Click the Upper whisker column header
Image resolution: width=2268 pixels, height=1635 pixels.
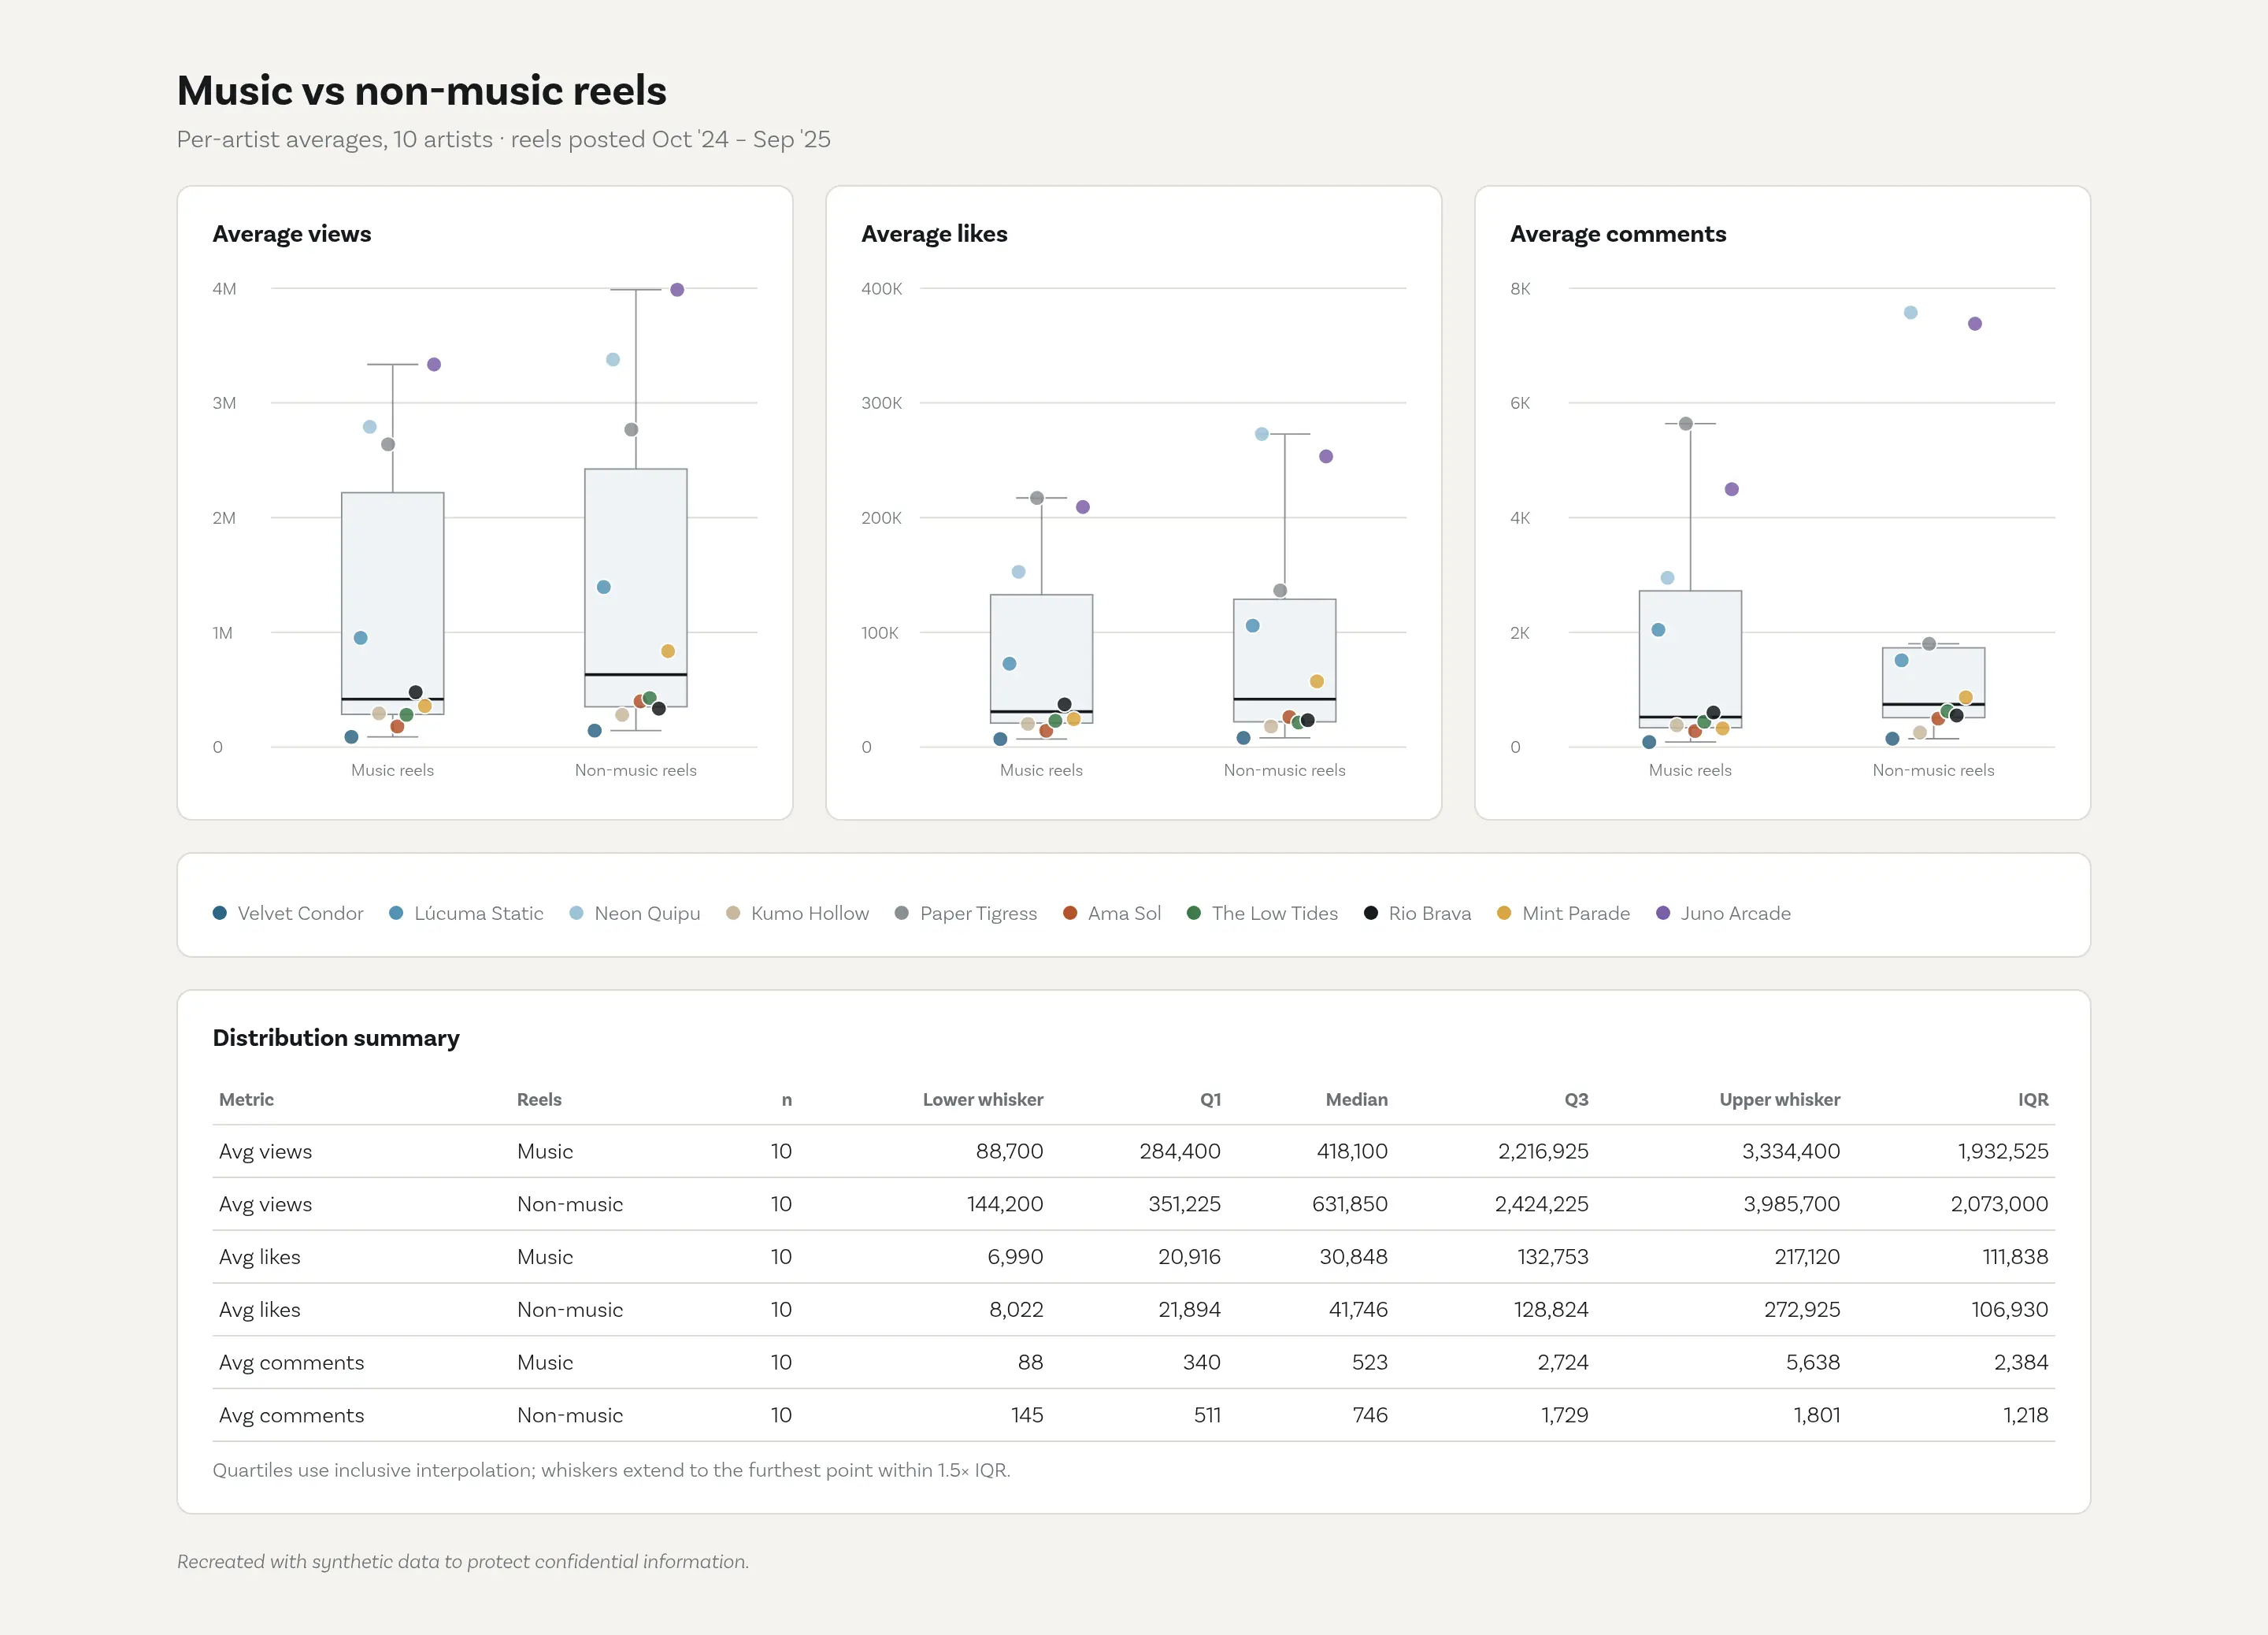coord(1780,1099)
